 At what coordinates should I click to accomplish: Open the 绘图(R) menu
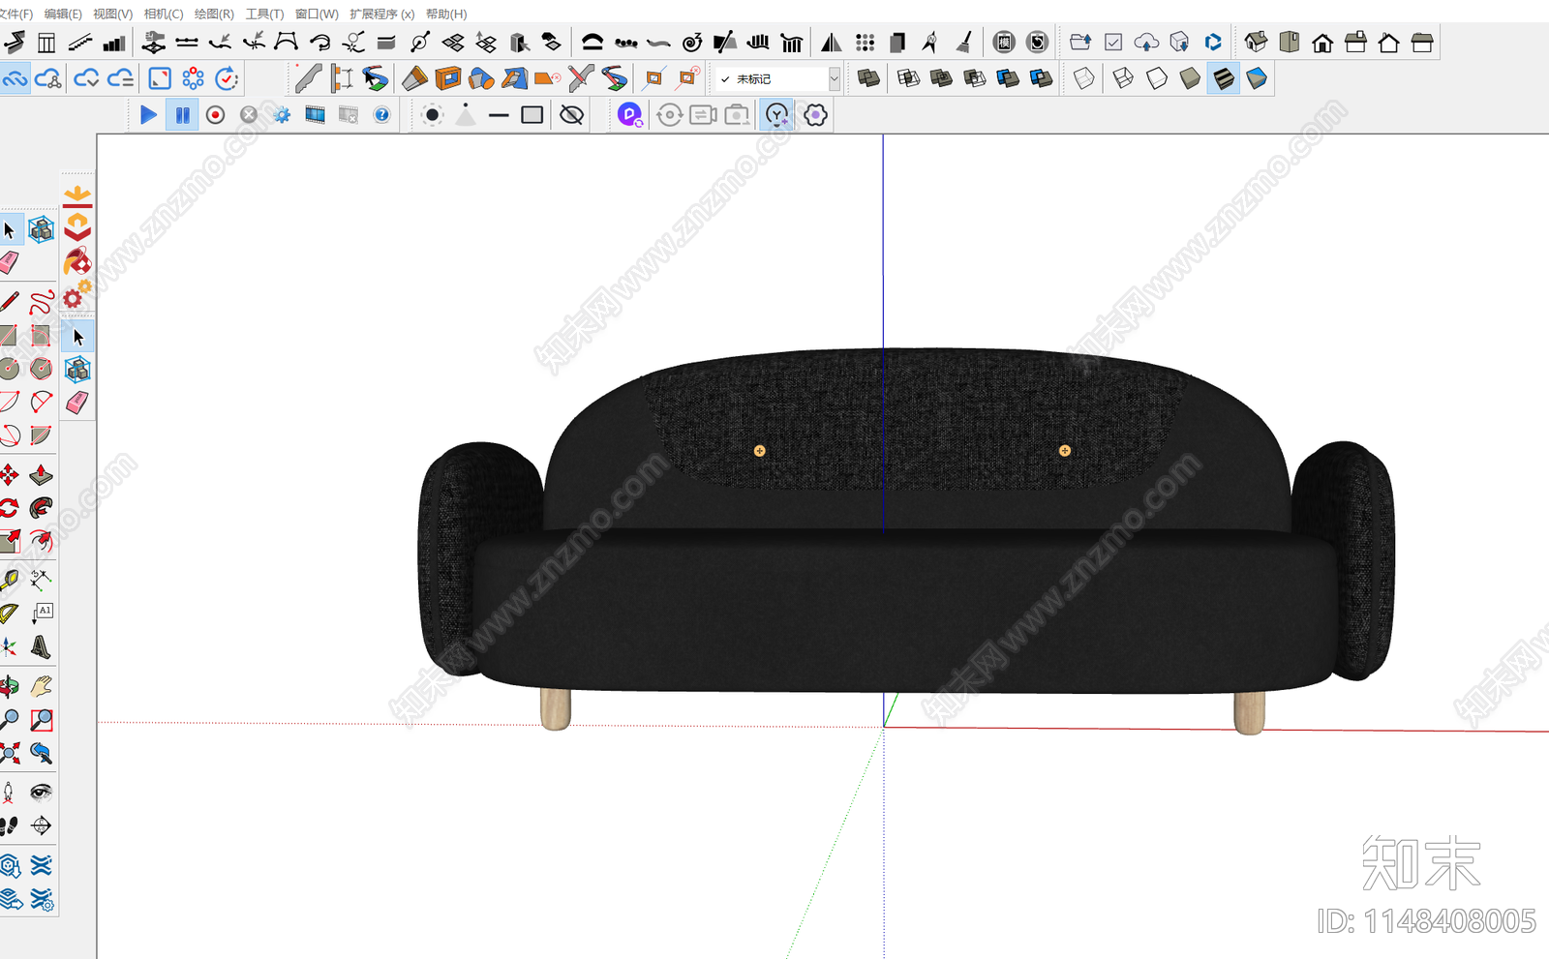(x=214, y=14)
